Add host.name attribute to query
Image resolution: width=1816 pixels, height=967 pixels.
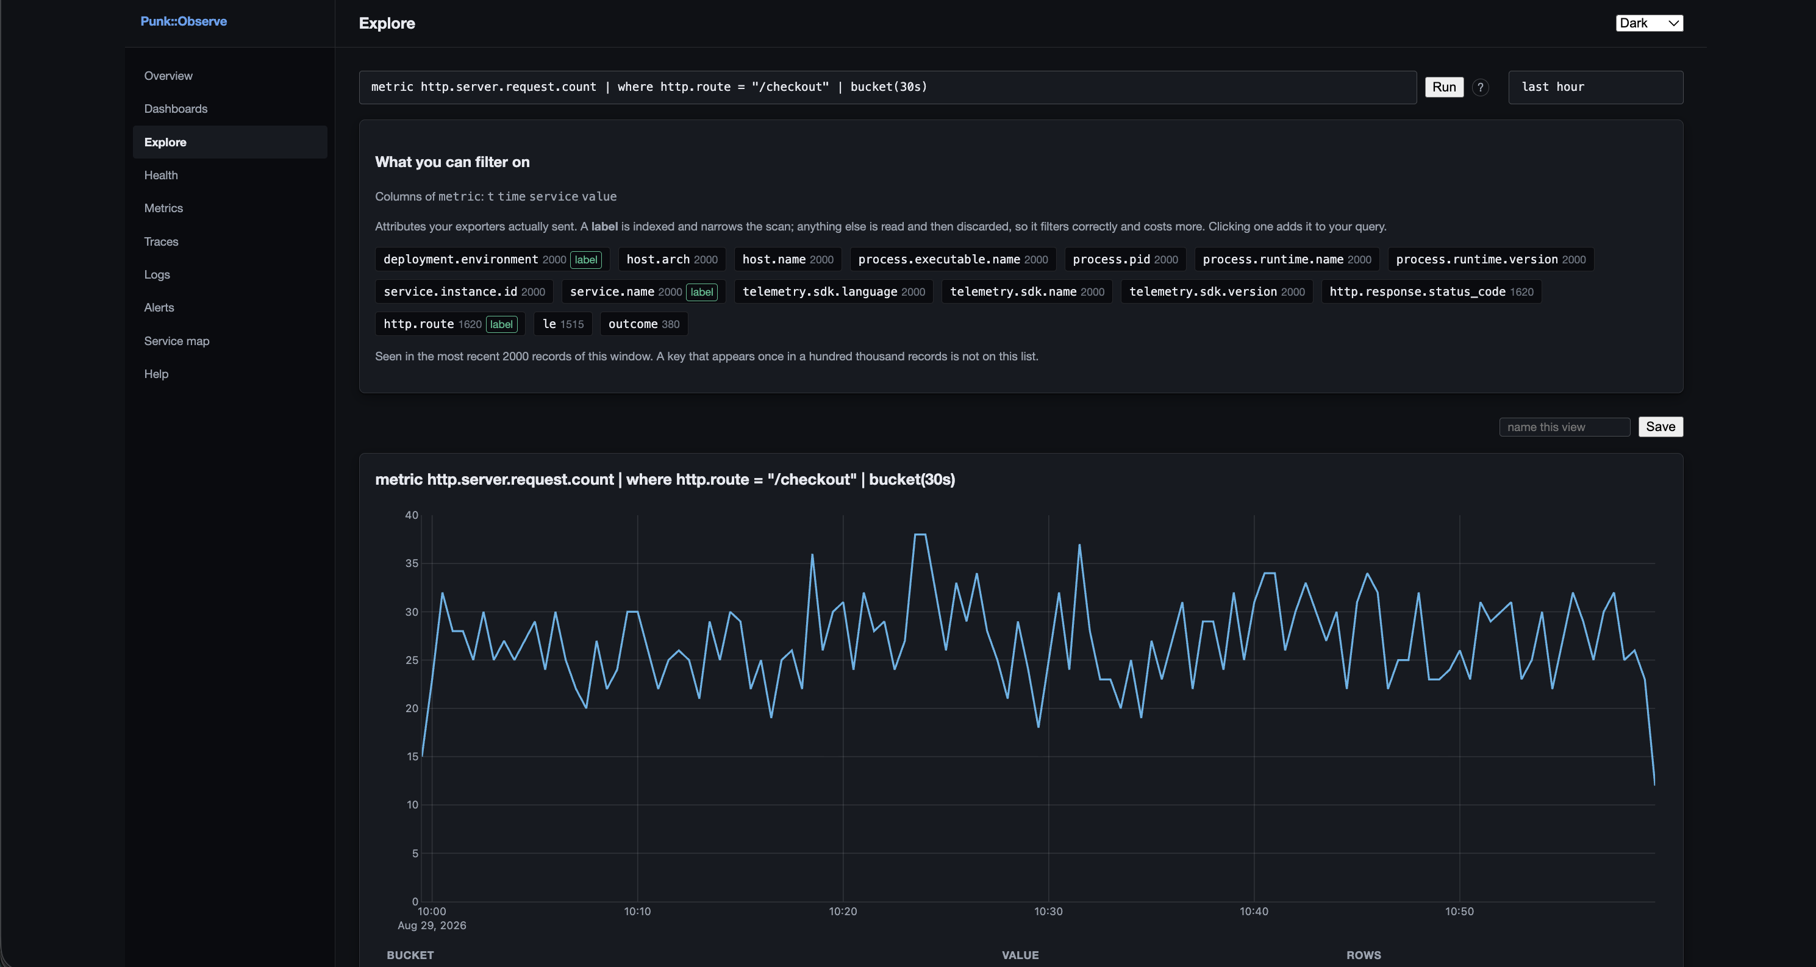point(787,259)
